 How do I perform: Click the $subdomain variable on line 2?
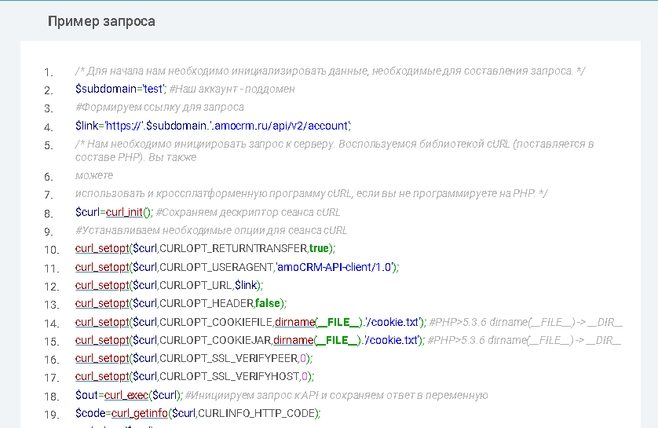point(106,89)
